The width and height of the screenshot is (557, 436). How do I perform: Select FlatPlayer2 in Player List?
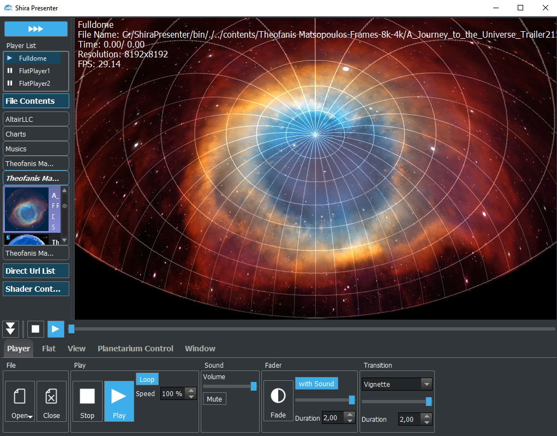pos(34,84)
